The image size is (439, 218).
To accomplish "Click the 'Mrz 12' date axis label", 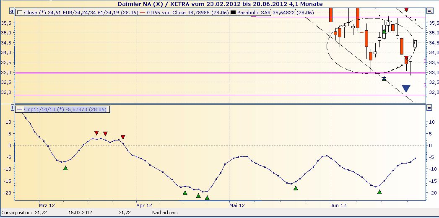I will coord(46,206).
